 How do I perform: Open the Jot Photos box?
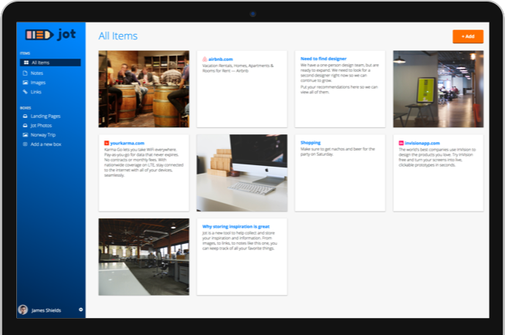[x=41, y=125]
